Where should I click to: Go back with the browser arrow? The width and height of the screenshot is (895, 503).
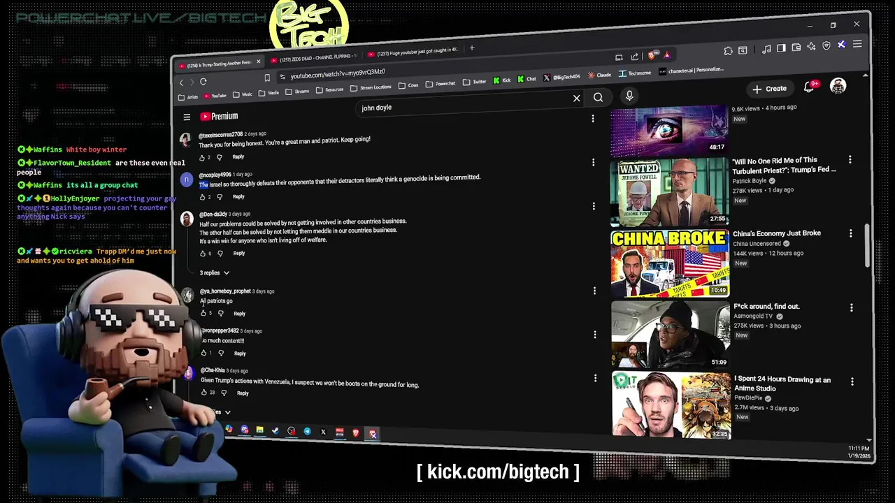(x=182, y=83)
